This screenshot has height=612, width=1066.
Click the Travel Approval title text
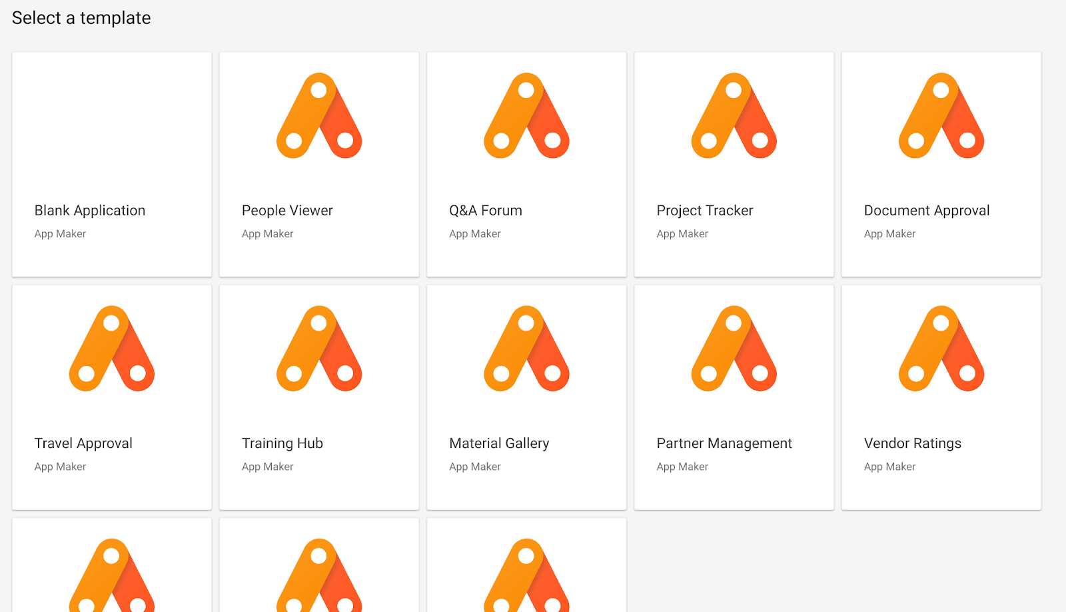click(83, 443)
